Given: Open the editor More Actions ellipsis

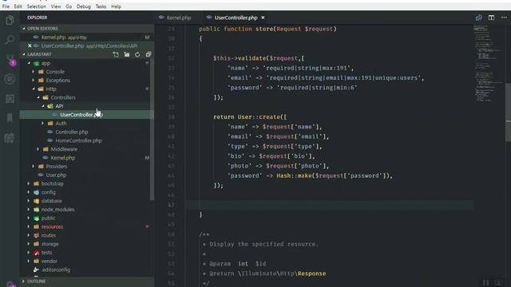Looking at the screenshot, I should 504,18.
